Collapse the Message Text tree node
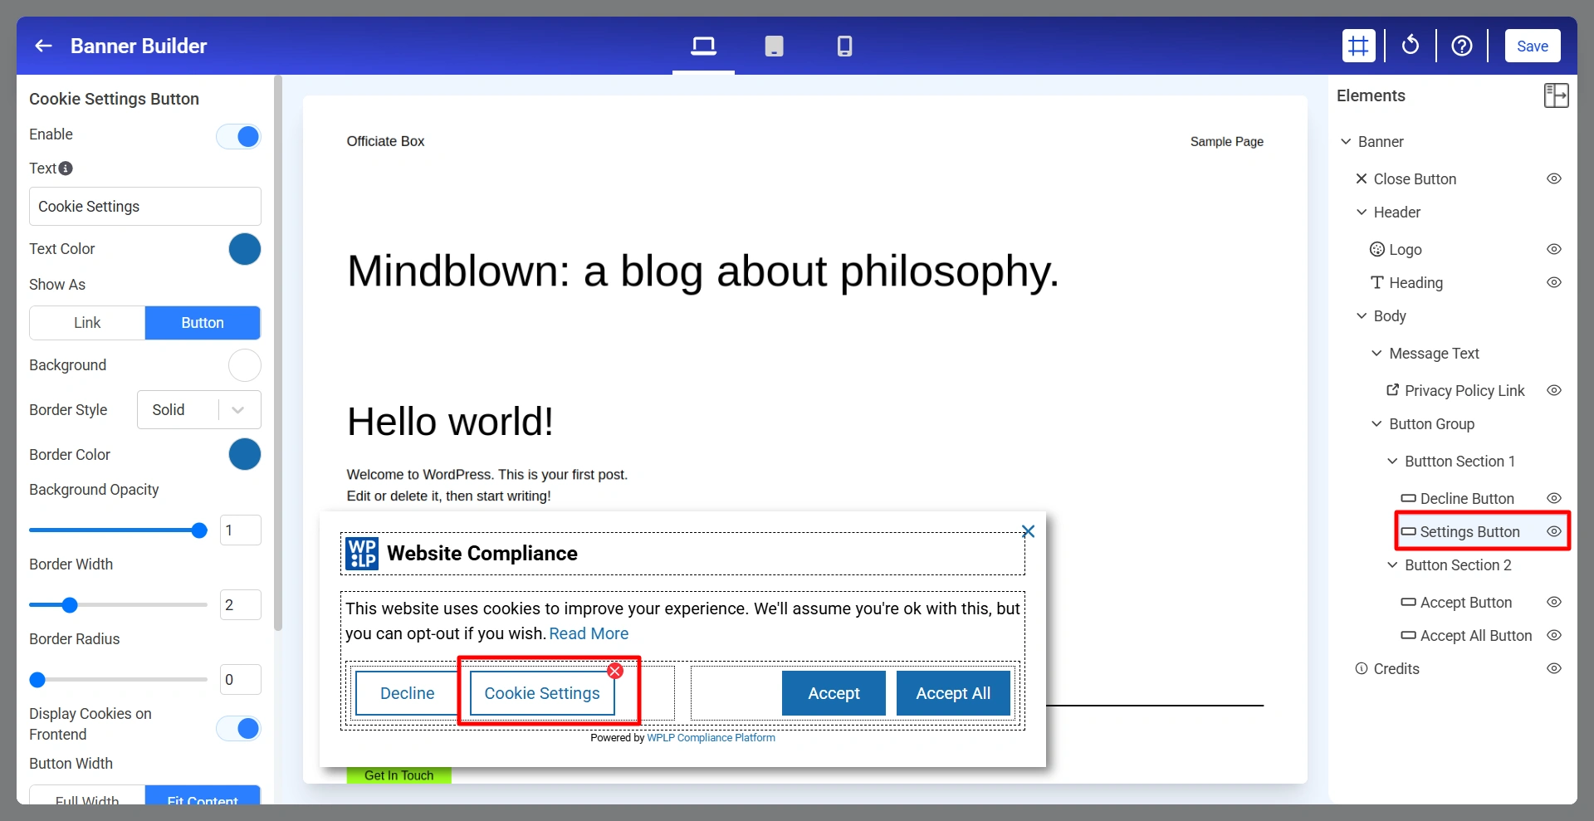This screenshot has height=821, width=1594. [x=1376, y=354]
